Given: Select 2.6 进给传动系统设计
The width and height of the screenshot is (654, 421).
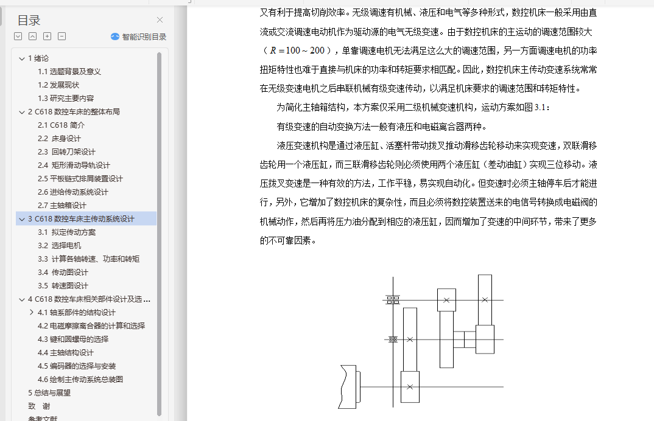Looking at the screenshot, I should 73,192.
